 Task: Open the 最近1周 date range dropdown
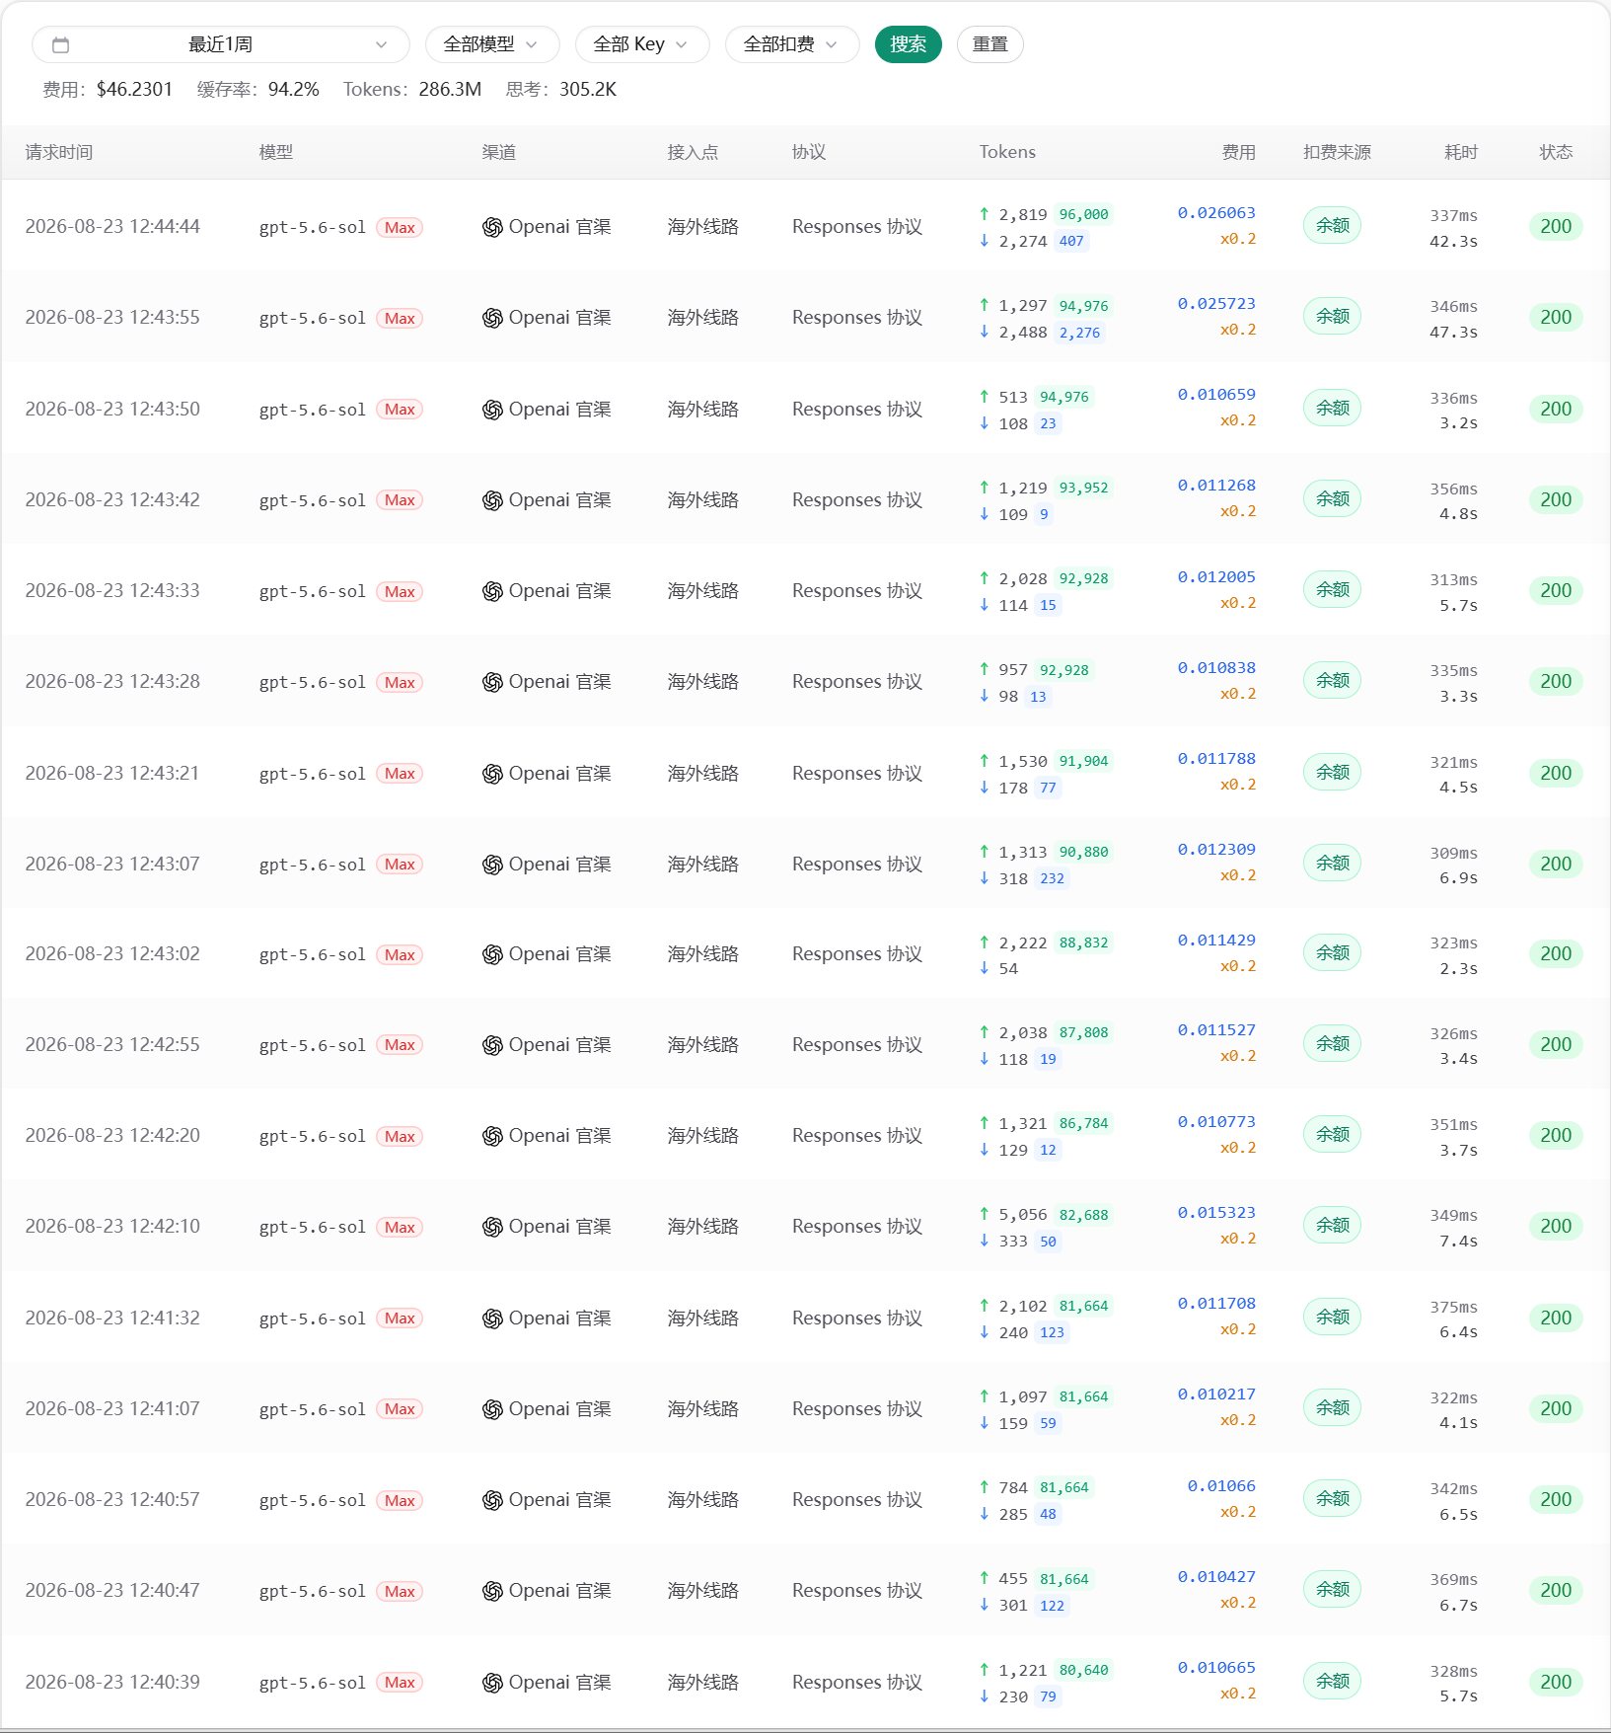[221, 44]
